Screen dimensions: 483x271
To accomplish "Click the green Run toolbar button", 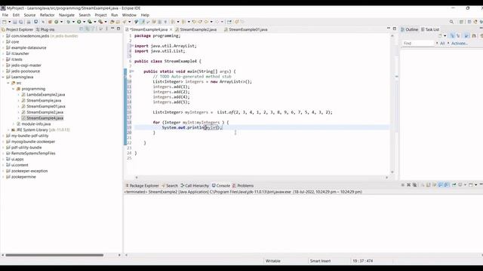I will (79, 22).
